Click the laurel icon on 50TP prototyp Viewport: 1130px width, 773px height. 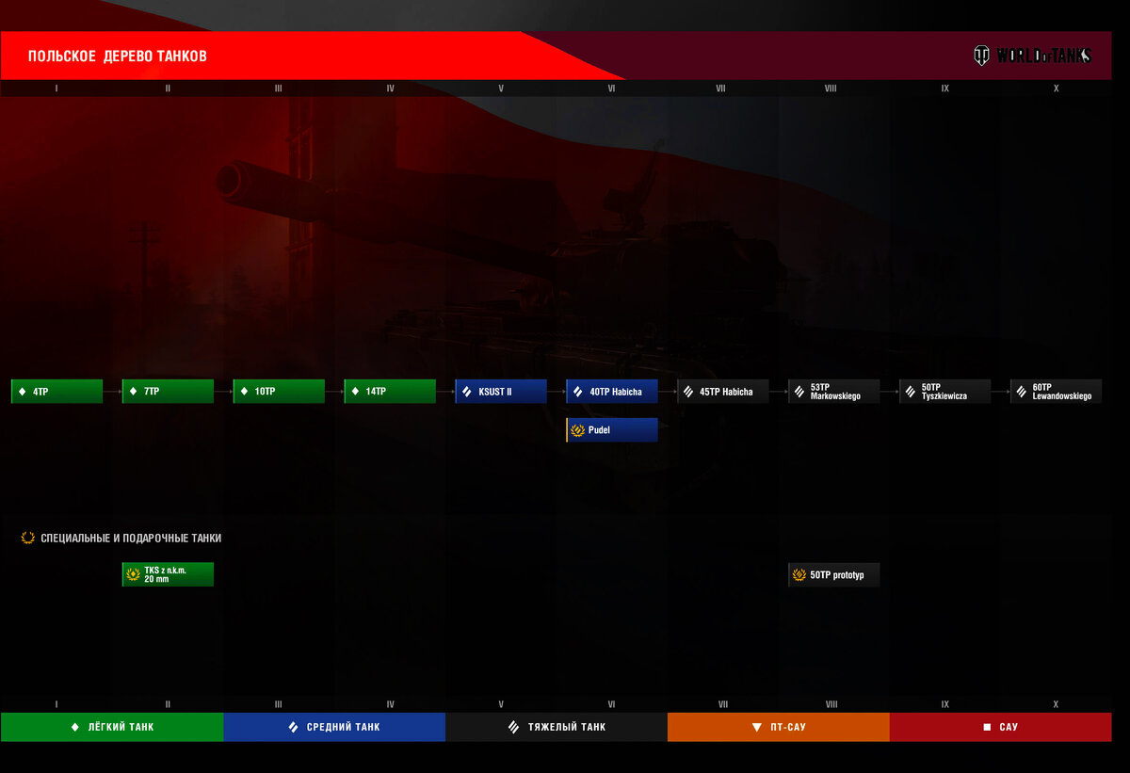click(x=799, y=574)
